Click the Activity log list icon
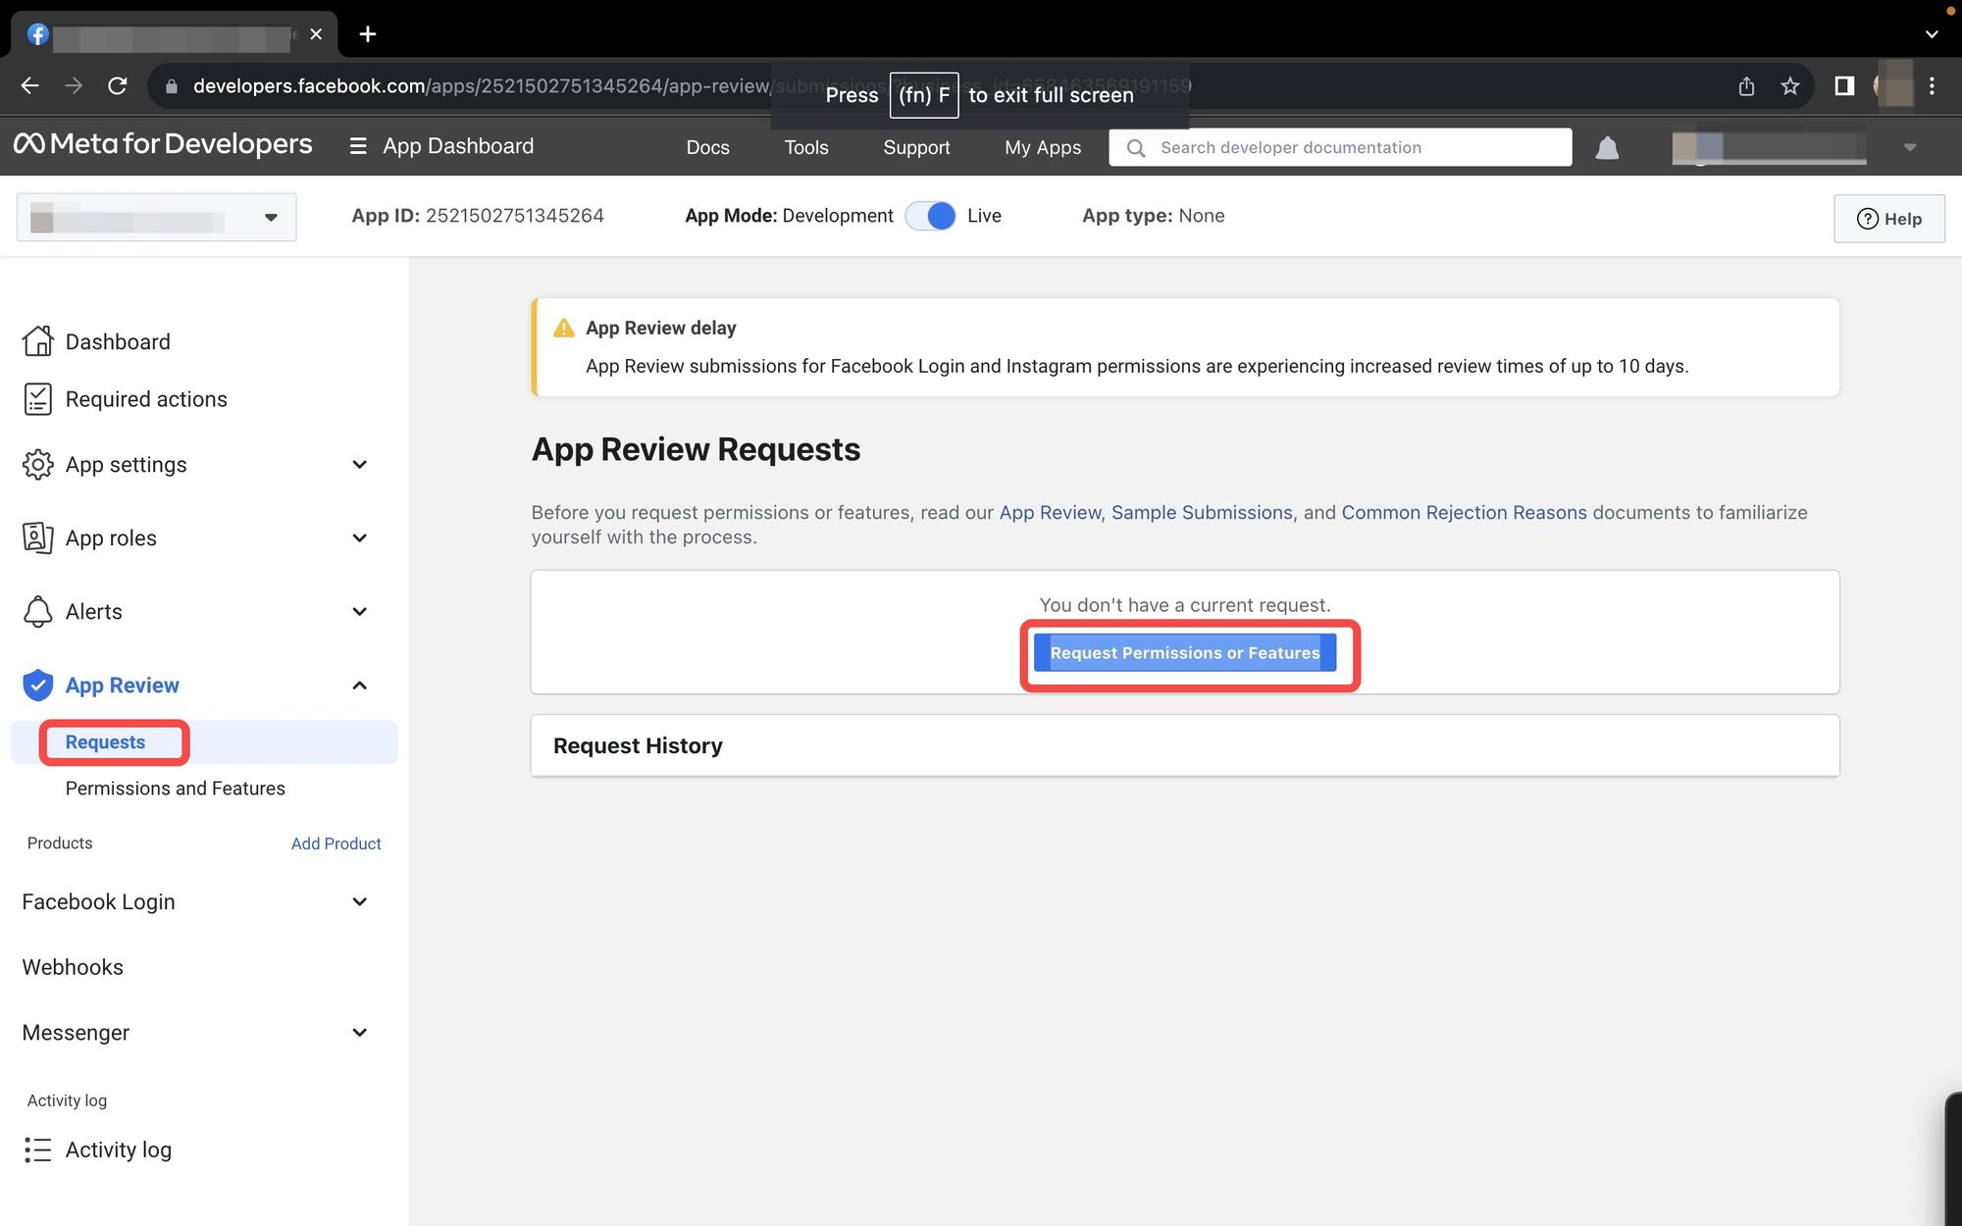The height and width of the screenshot is (1226, 1962). pyautogui.click(x=37, y=1149)
